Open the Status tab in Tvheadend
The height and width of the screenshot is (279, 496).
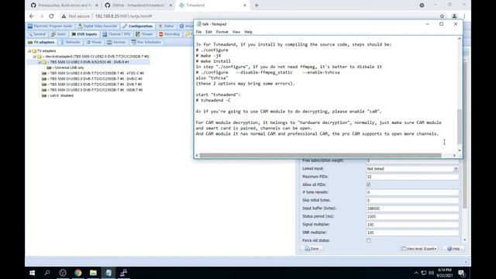point(167,26)
